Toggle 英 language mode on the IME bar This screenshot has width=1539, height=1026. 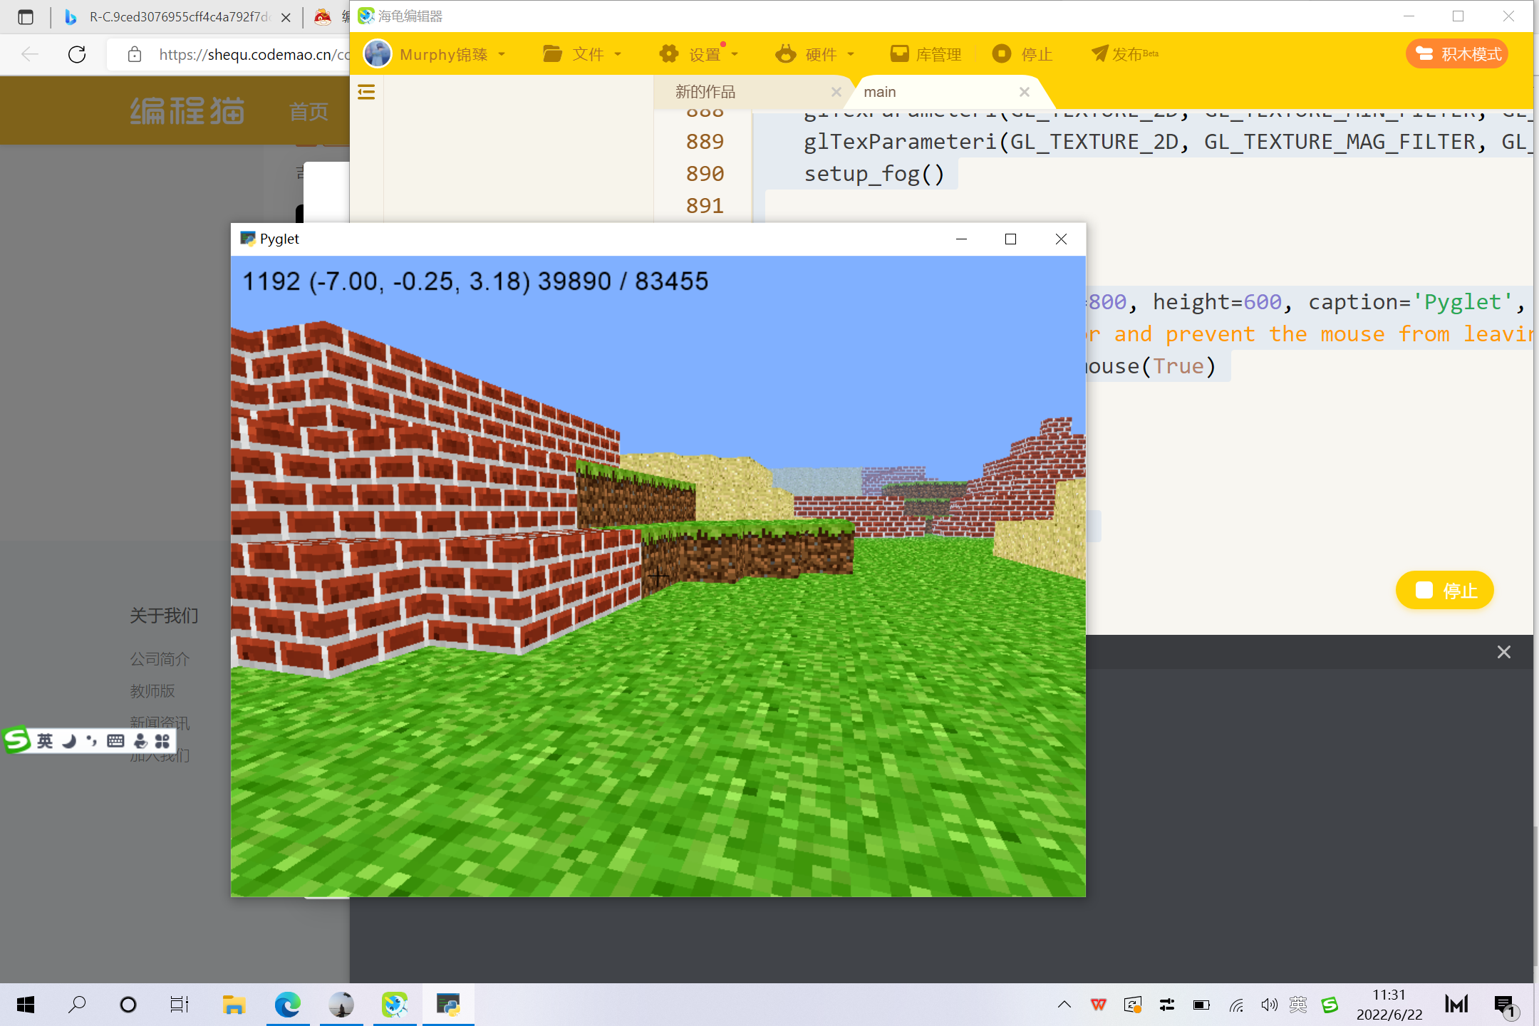[45, 741]
